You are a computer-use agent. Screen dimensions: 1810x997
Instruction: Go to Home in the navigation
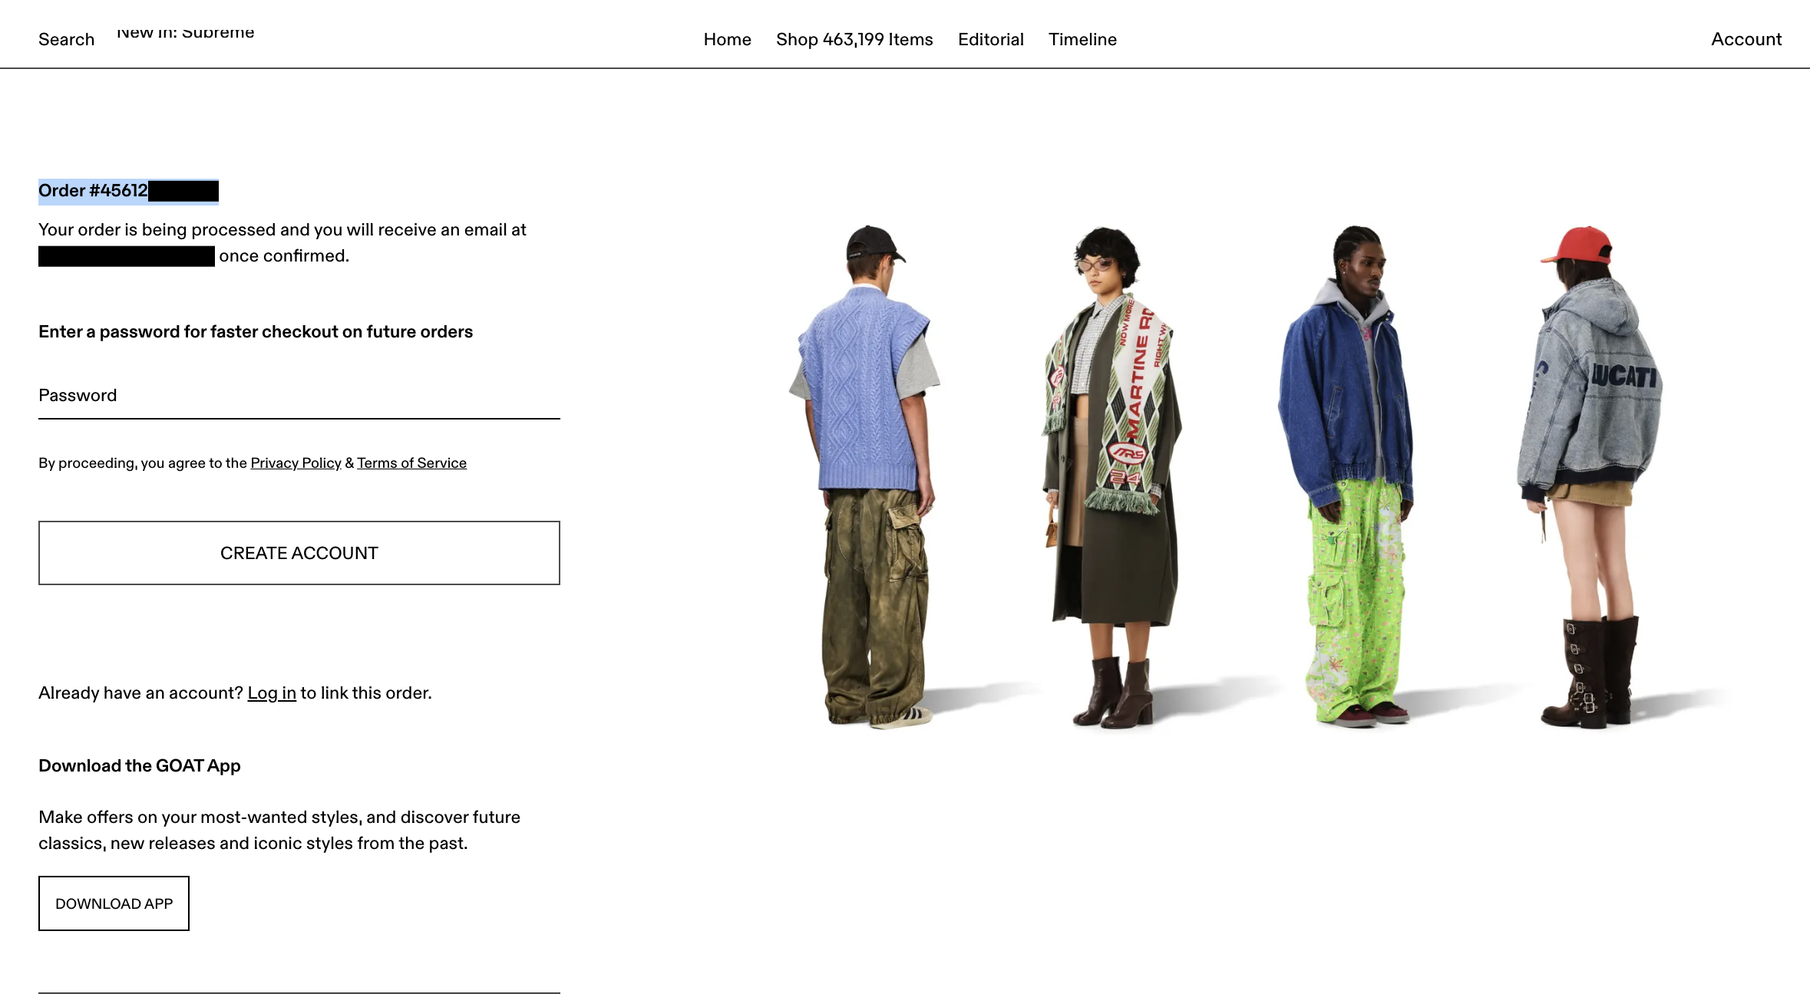click(727, 39)
